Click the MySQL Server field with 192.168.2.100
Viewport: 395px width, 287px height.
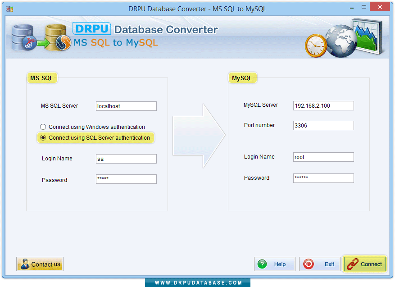pos(323,105)
